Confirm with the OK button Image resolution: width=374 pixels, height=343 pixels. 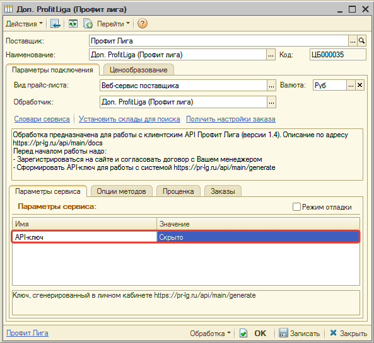tap(260, 333)
